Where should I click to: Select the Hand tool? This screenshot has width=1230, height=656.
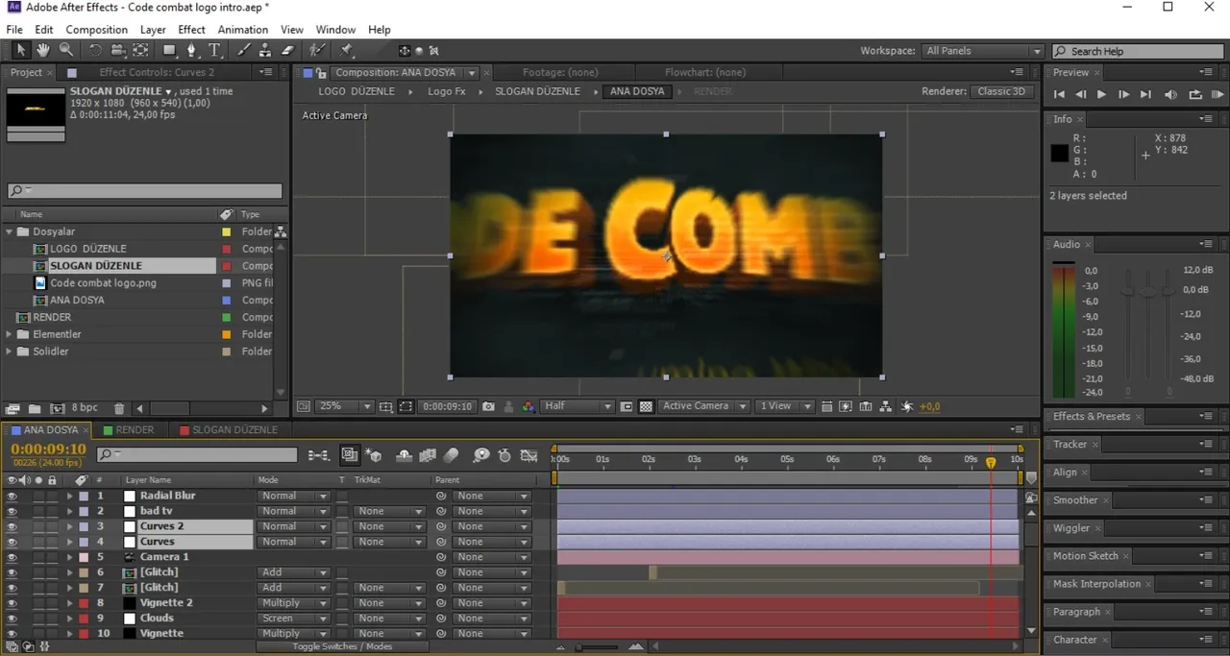coord(43,50)
